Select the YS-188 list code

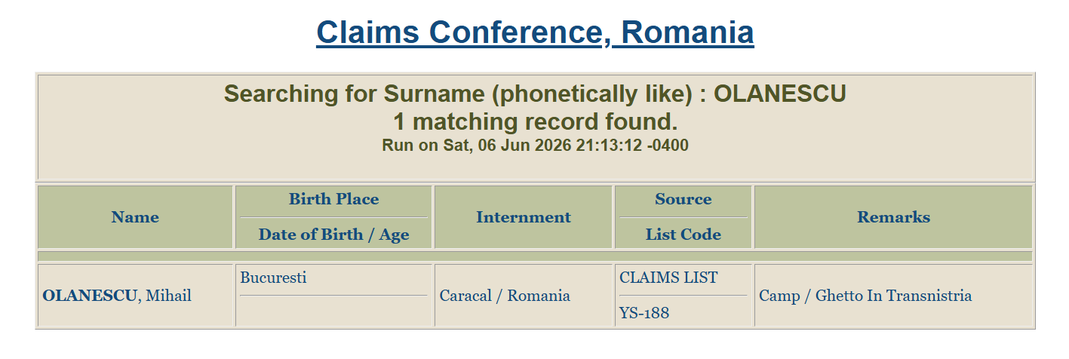(644, 313)
